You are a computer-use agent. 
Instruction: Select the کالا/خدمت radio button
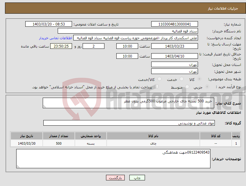159,79
